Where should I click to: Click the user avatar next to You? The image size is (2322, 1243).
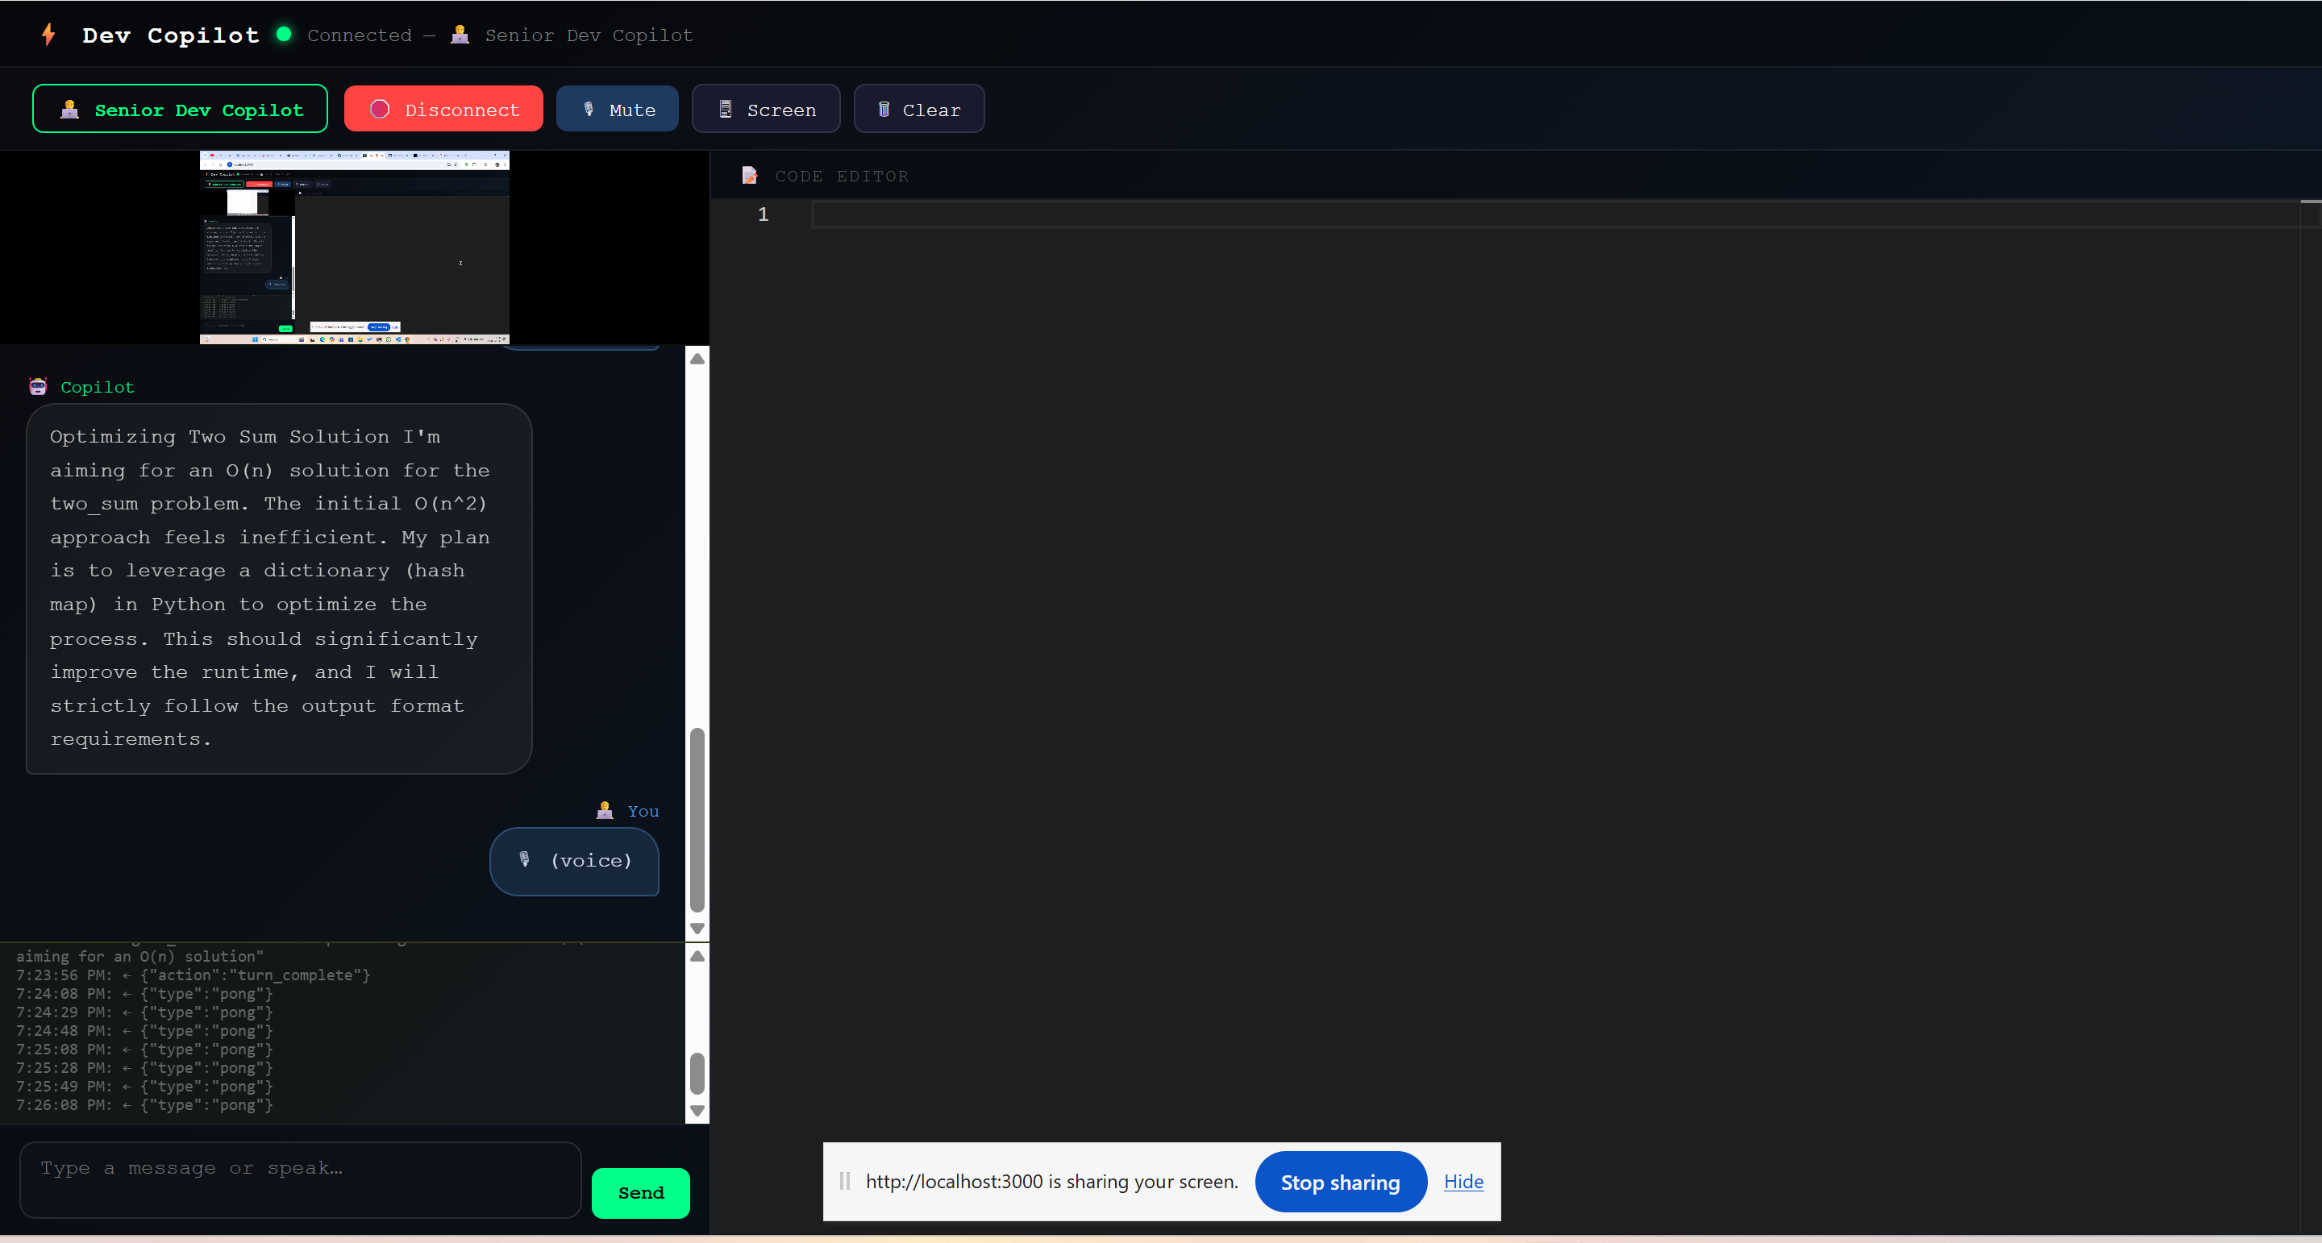pyautogui.click(x=605, y=810)
